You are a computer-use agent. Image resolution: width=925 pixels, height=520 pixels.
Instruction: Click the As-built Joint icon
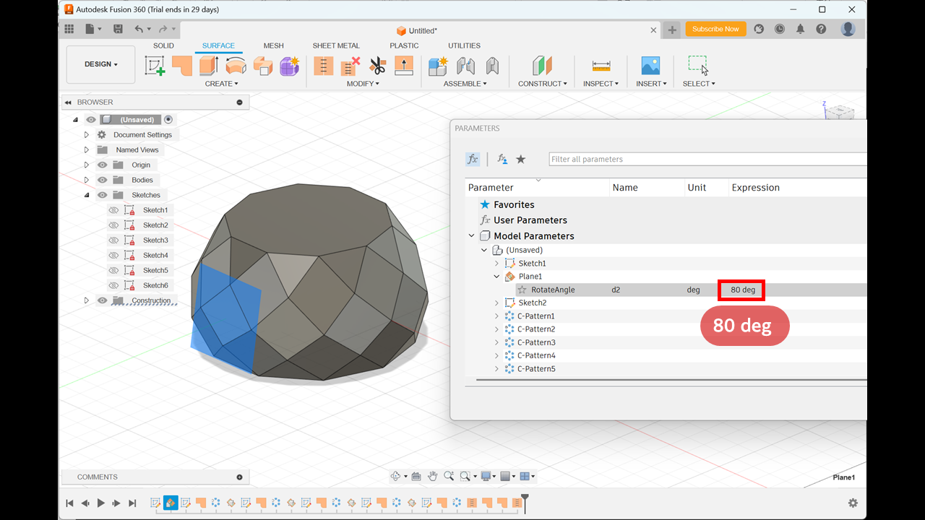[492, 66]
